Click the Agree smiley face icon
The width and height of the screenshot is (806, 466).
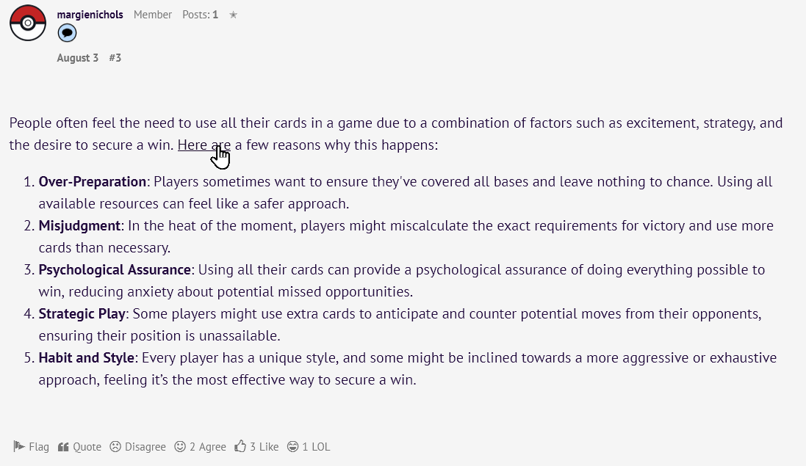pos(180,446)
